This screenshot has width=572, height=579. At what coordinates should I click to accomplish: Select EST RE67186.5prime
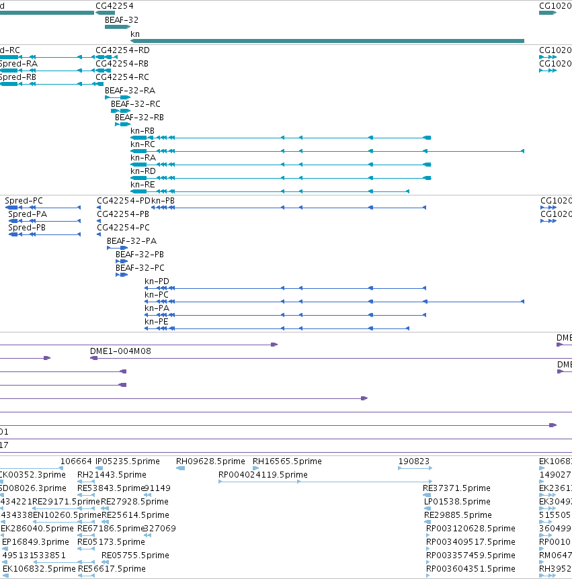[86, 535]
